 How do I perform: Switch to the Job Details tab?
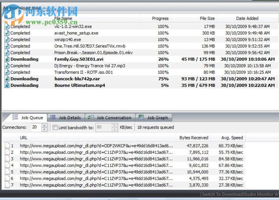[66, 118]
